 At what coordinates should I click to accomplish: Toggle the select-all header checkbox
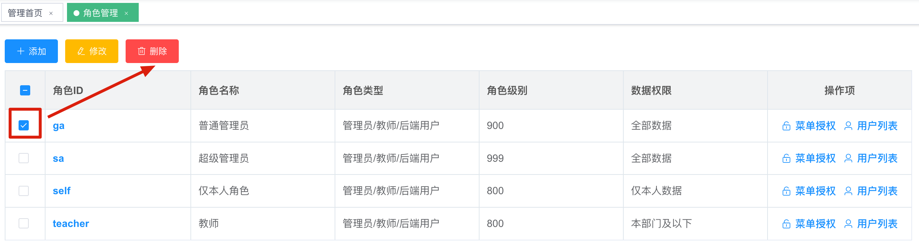25,90
